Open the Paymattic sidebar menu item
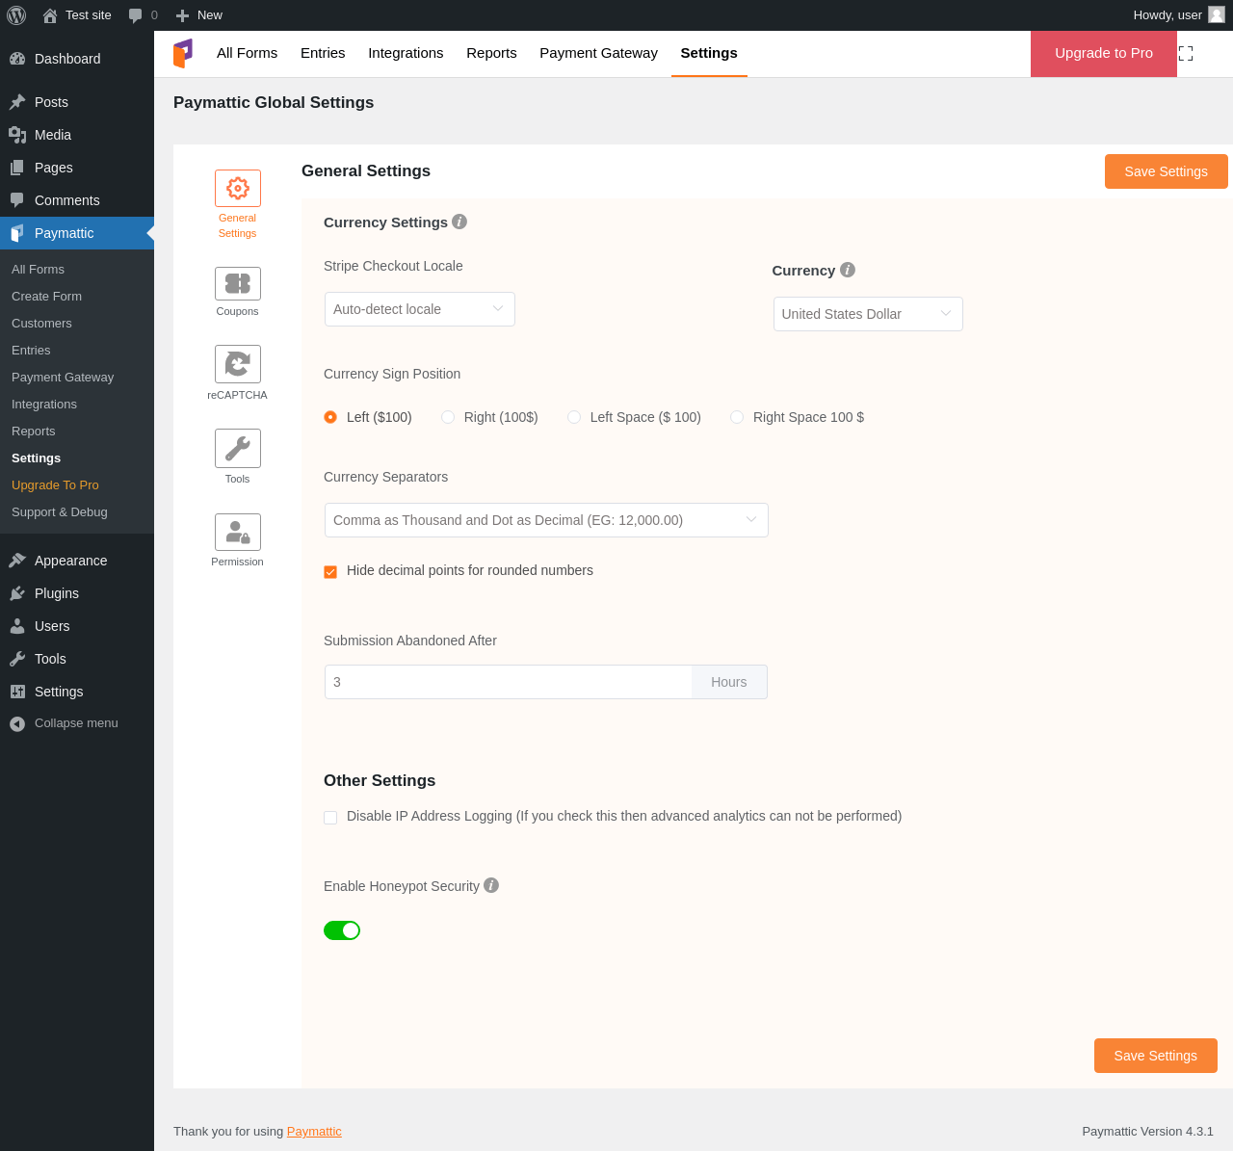The image size is (1233, 1151). tap(77, 233)
